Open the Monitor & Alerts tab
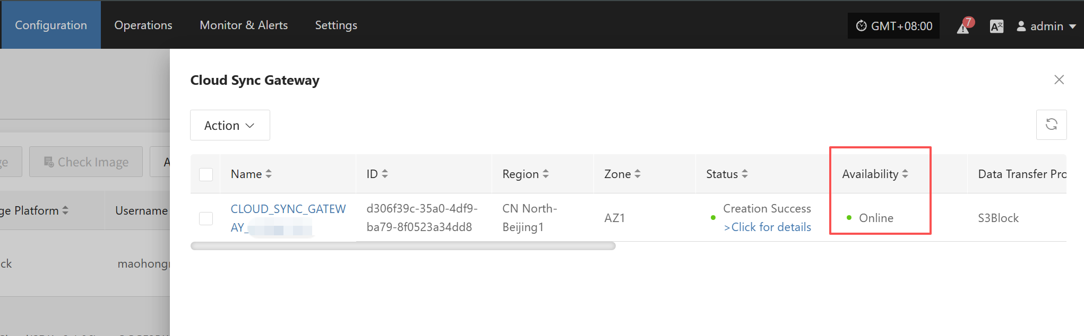This screenshot has height=336, width=1084. (244, 25)
